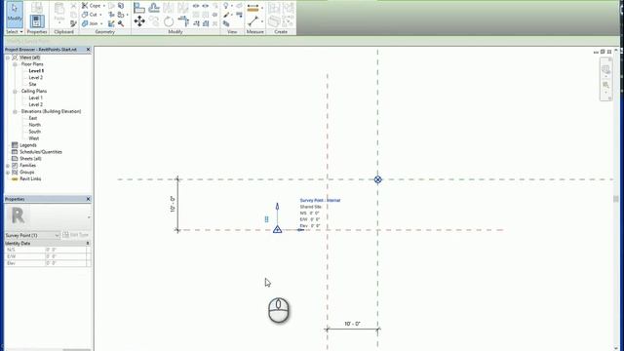Click the Cope geometry tool
Image resolution: width=624 pixels, height=351 pixels.
pos(92,6)
